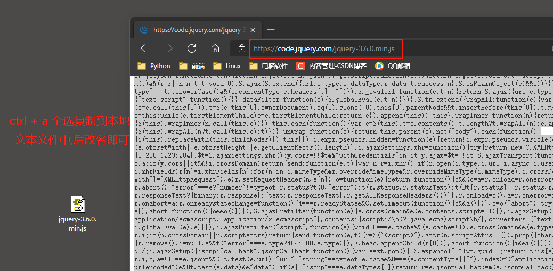The image size is (553, 271).
Task: Open the QQ邮箱 bookmark
Action: pos(393,66)
